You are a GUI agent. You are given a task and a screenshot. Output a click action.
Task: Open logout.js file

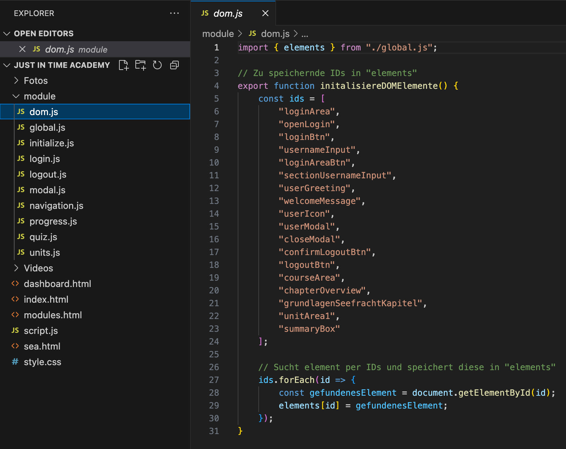tap(95, 174)
